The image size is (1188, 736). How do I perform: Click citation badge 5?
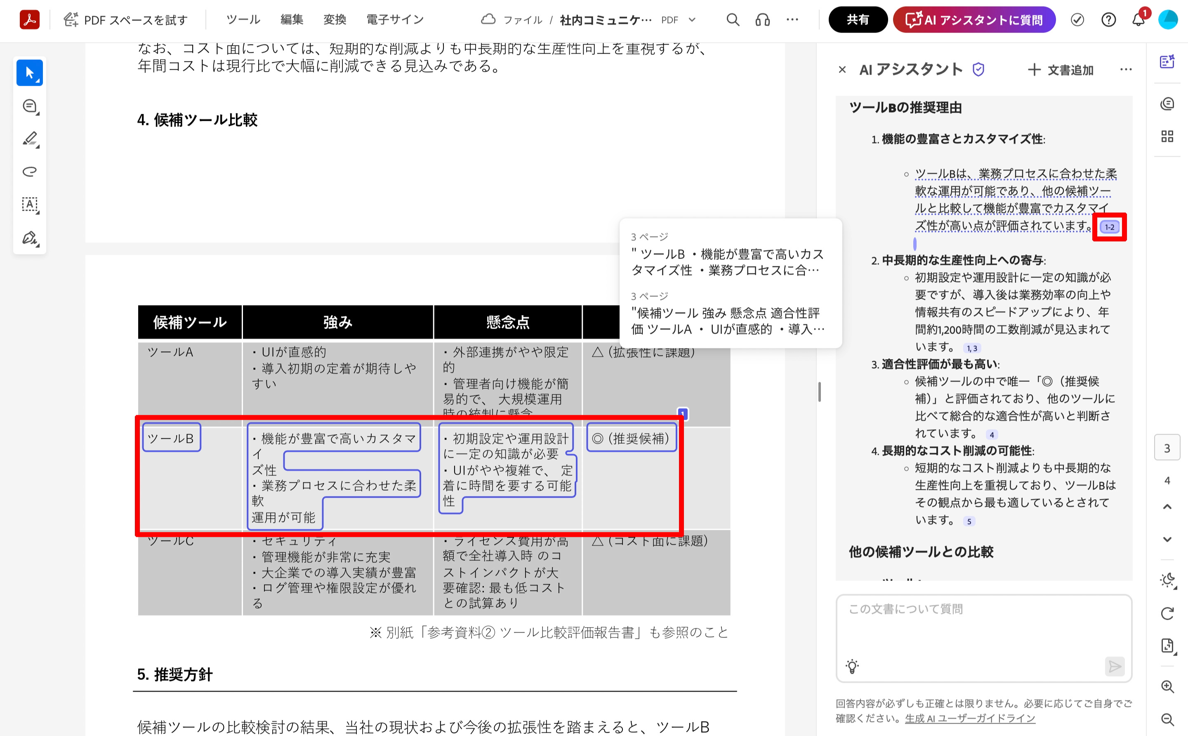[969, 521]
